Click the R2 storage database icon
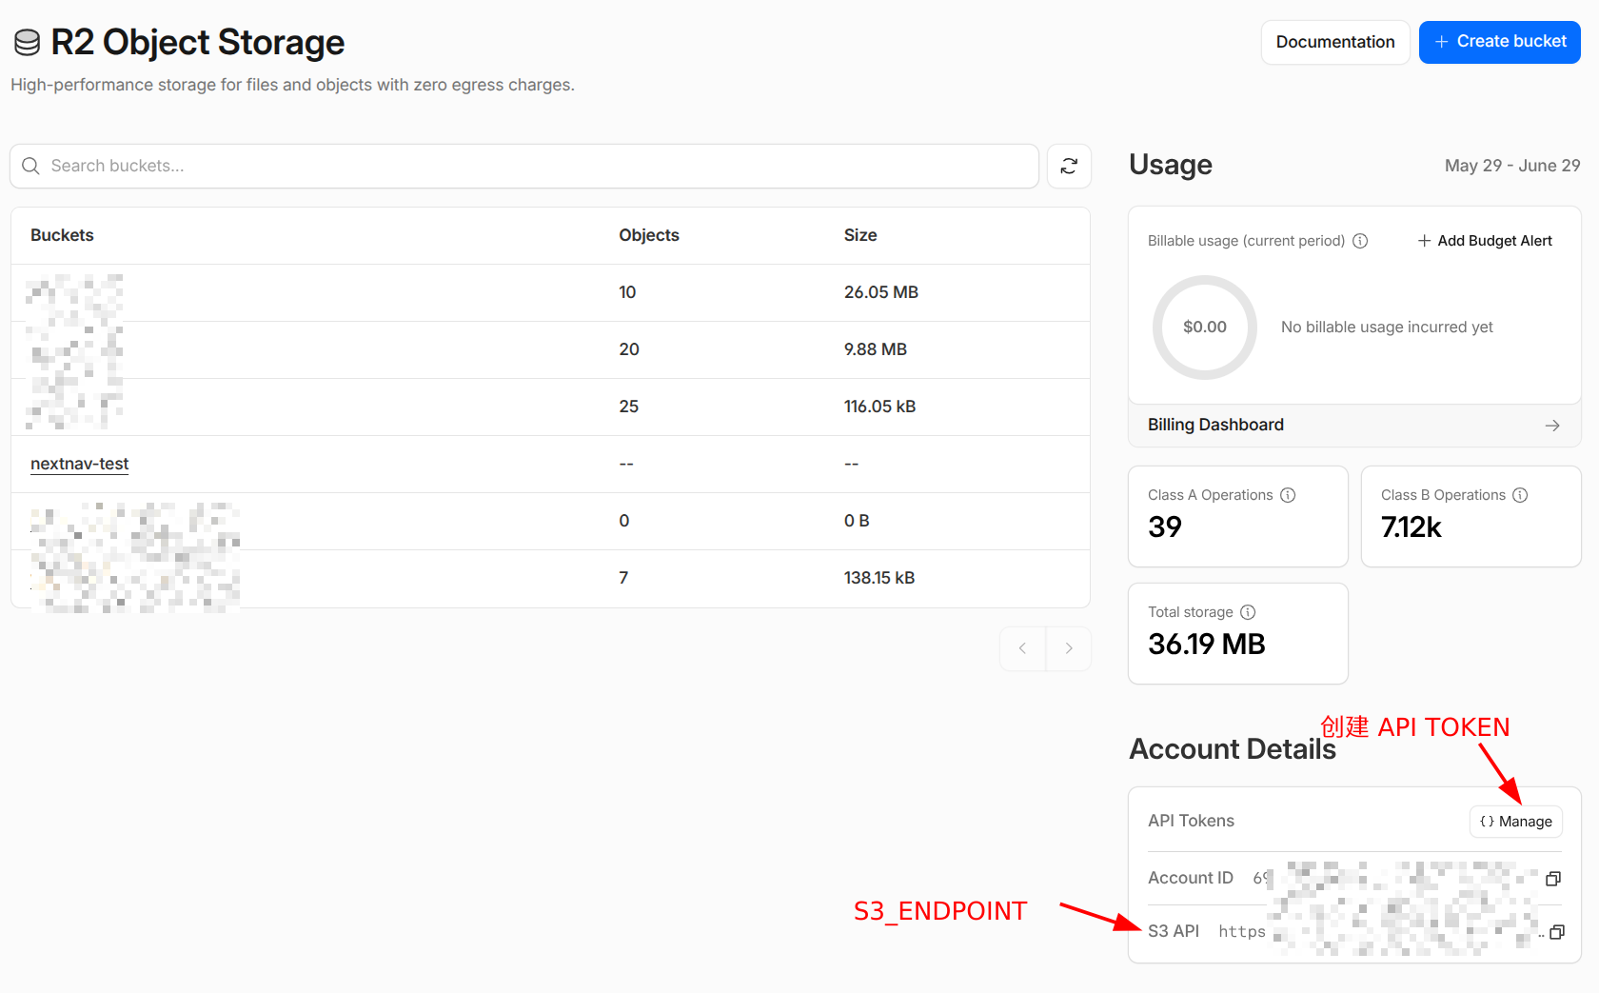 [x=27, y=42]
